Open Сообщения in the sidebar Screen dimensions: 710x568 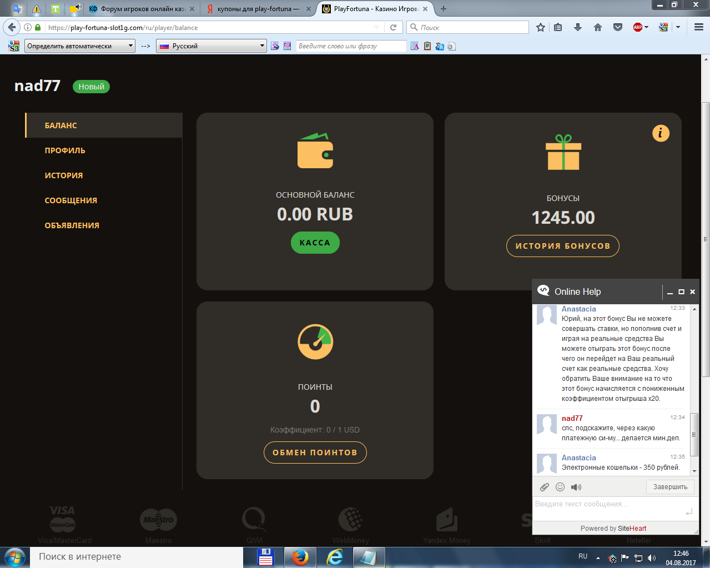point(71,200)
